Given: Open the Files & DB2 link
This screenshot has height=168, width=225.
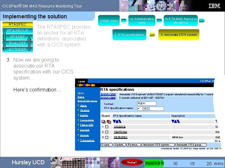Looking at the screenshot, I should coord(87,125).
